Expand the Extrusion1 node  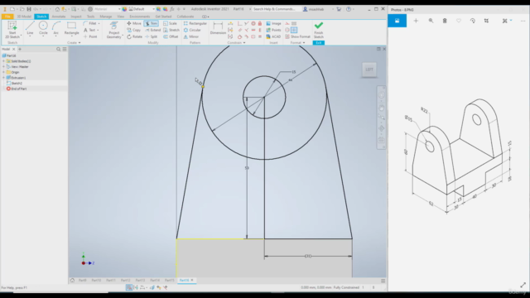pyautogui.click(x=3, y=77)
